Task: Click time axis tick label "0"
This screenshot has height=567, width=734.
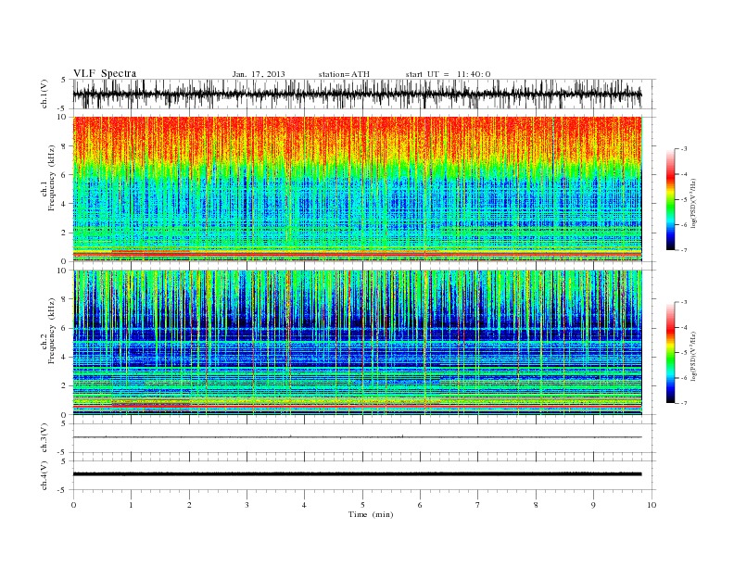Action: click(73, 505)
